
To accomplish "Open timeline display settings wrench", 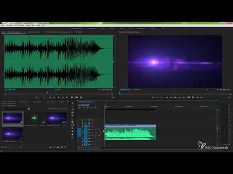I will pos(96,108).
